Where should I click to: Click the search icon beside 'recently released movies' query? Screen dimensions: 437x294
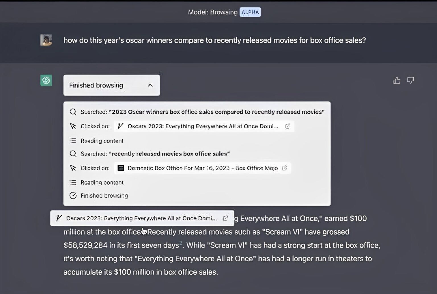tap(73, 154)
